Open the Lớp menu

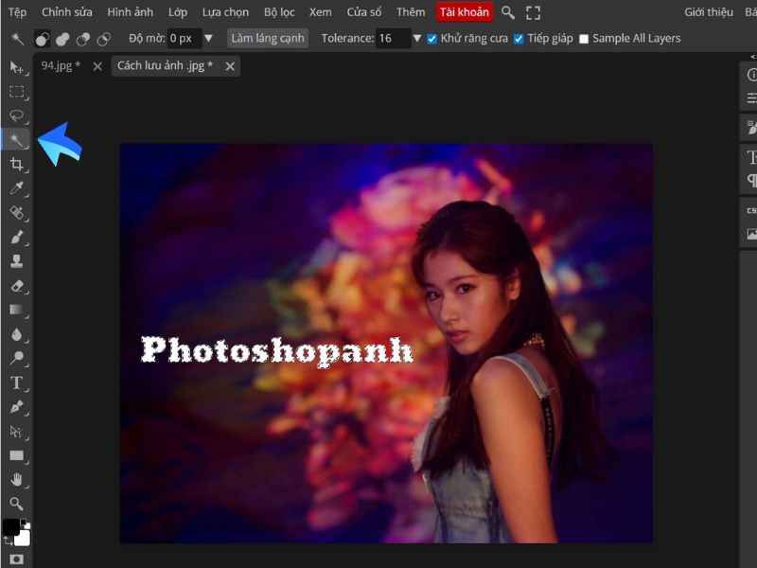178,12
